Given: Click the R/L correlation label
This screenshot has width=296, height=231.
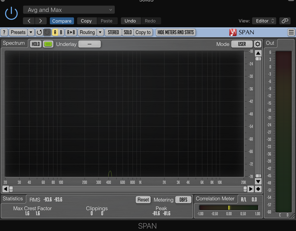Looking at the screenshot, I should [244, 200].
